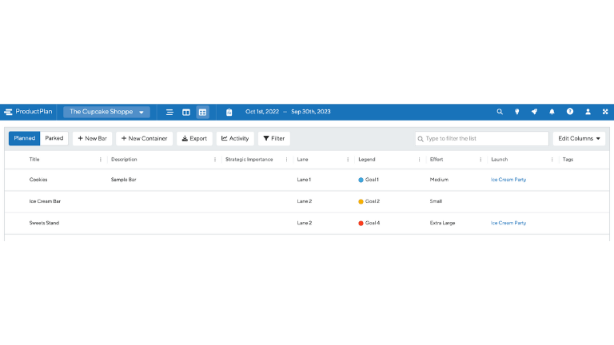Open the user account icon
Image resolution: width=614 pixels, height=345 pixels.
click(588, 112)
